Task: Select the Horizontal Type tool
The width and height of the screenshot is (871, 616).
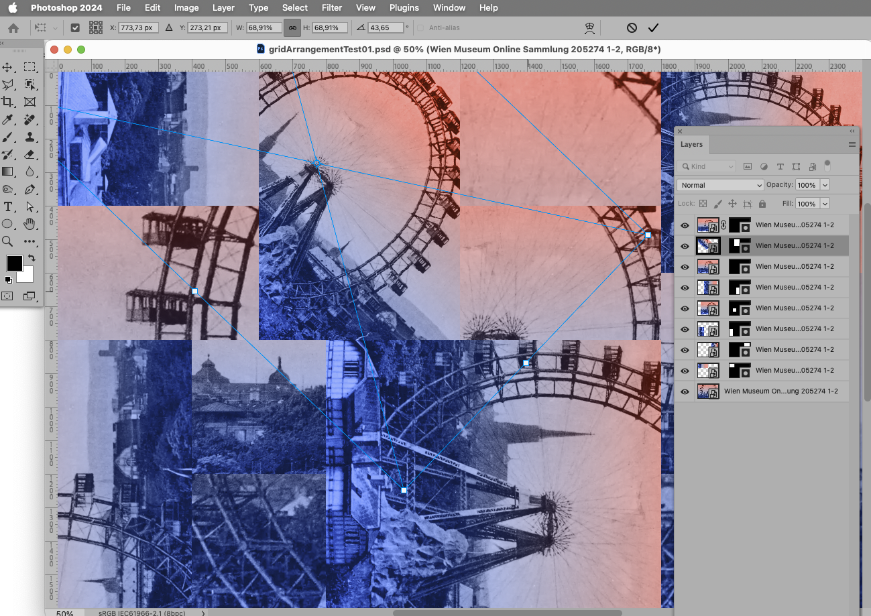Action: tap(9, 206)
